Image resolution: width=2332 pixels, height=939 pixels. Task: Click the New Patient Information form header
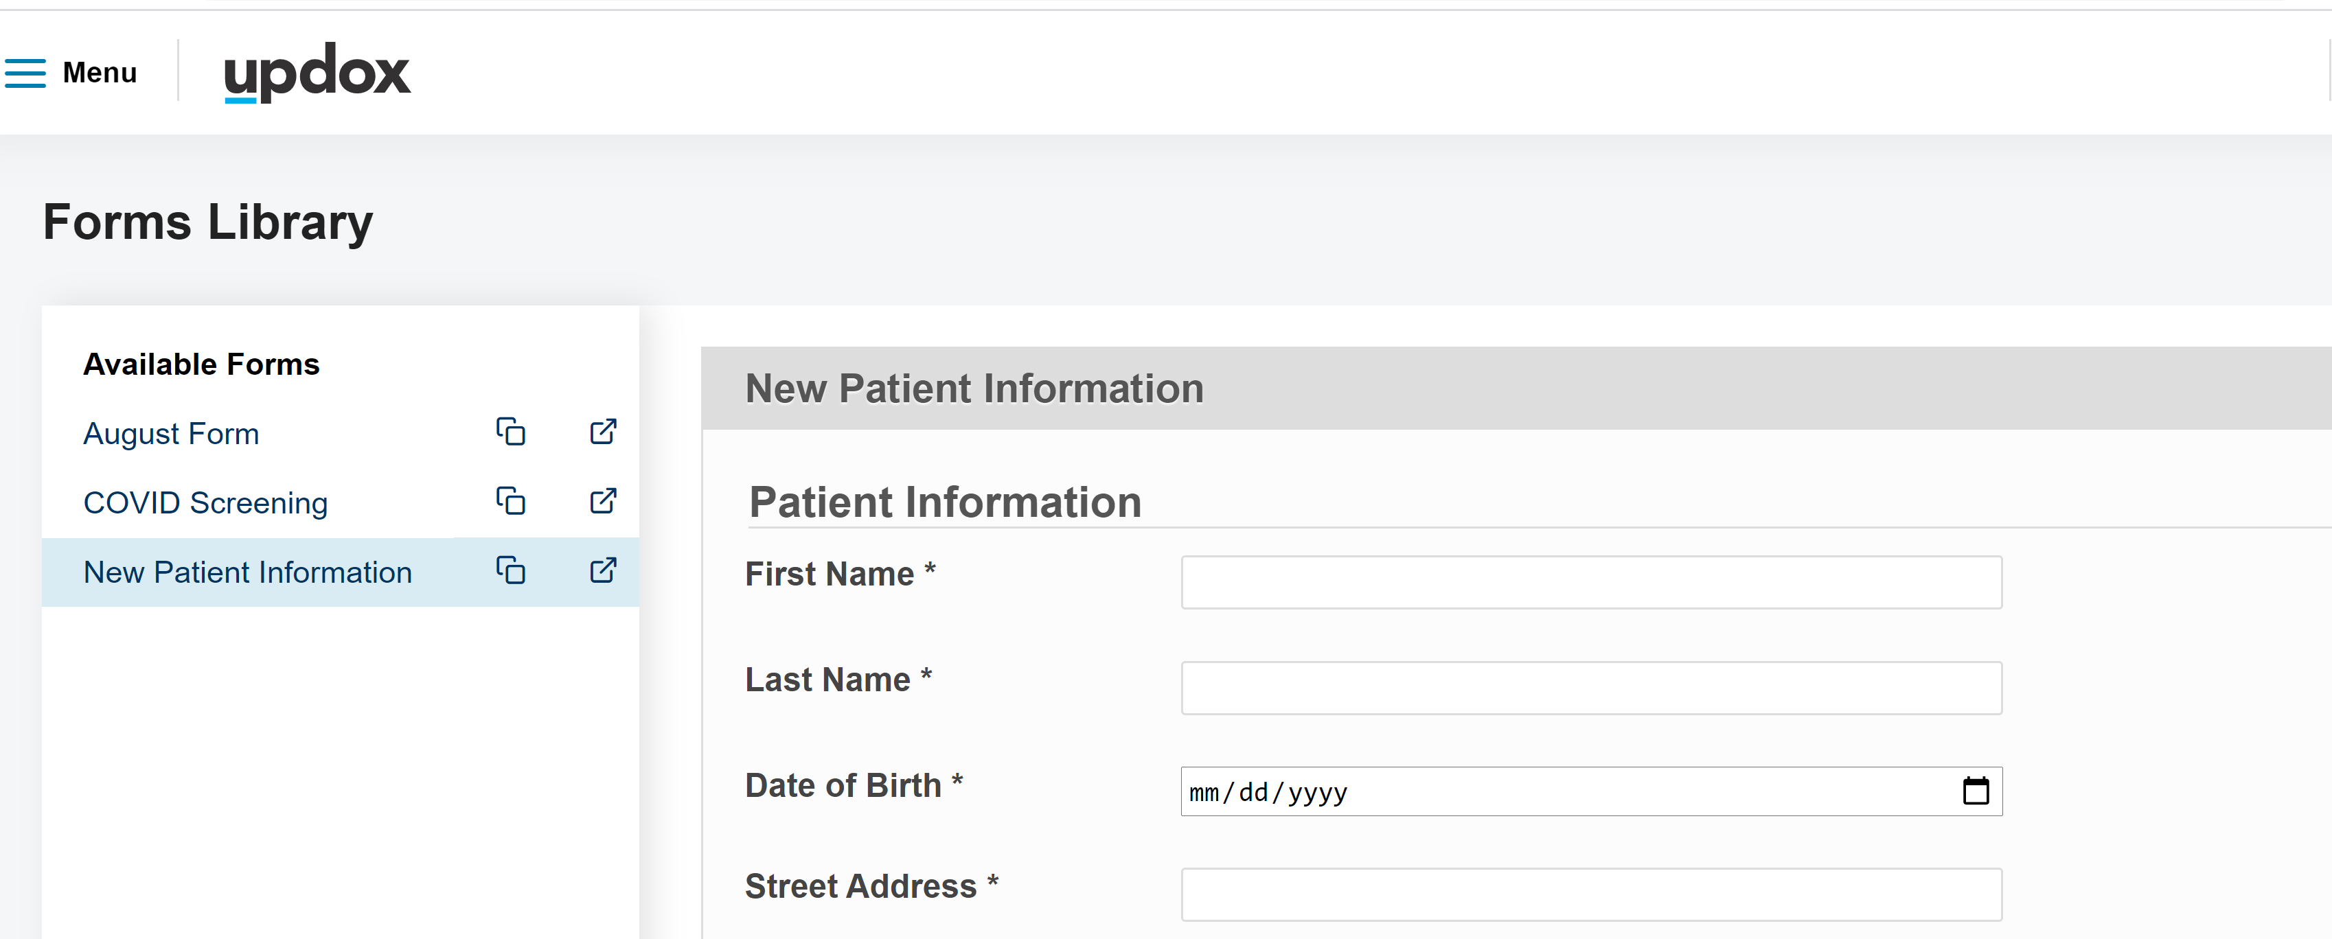(974, 389)
